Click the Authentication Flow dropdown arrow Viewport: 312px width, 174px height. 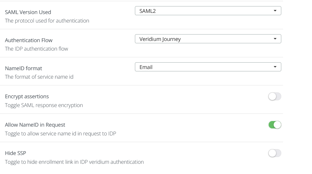pos(275,39)
